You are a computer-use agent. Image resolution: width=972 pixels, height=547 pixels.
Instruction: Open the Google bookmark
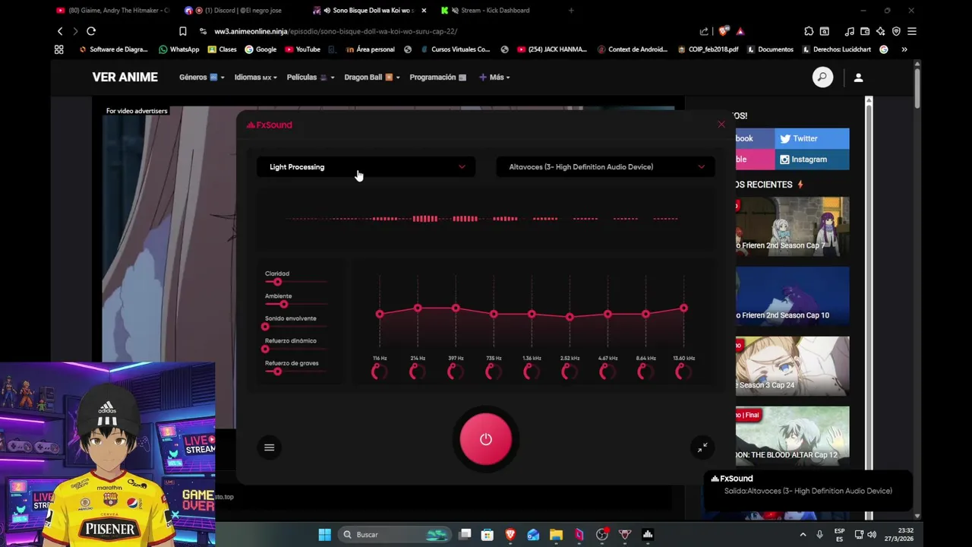click(x=260, y=49)
